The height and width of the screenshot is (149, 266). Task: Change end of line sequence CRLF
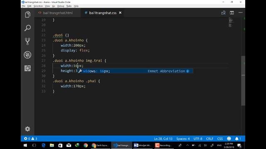coord(209,139)
